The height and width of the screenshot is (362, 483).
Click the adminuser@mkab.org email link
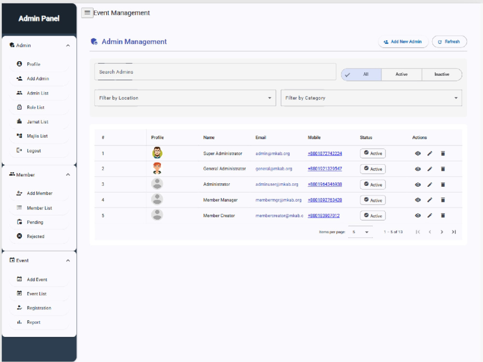(277, 184)
